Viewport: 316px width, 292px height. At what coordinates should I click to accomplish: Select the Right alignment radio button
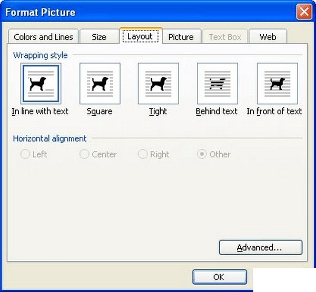142,155
